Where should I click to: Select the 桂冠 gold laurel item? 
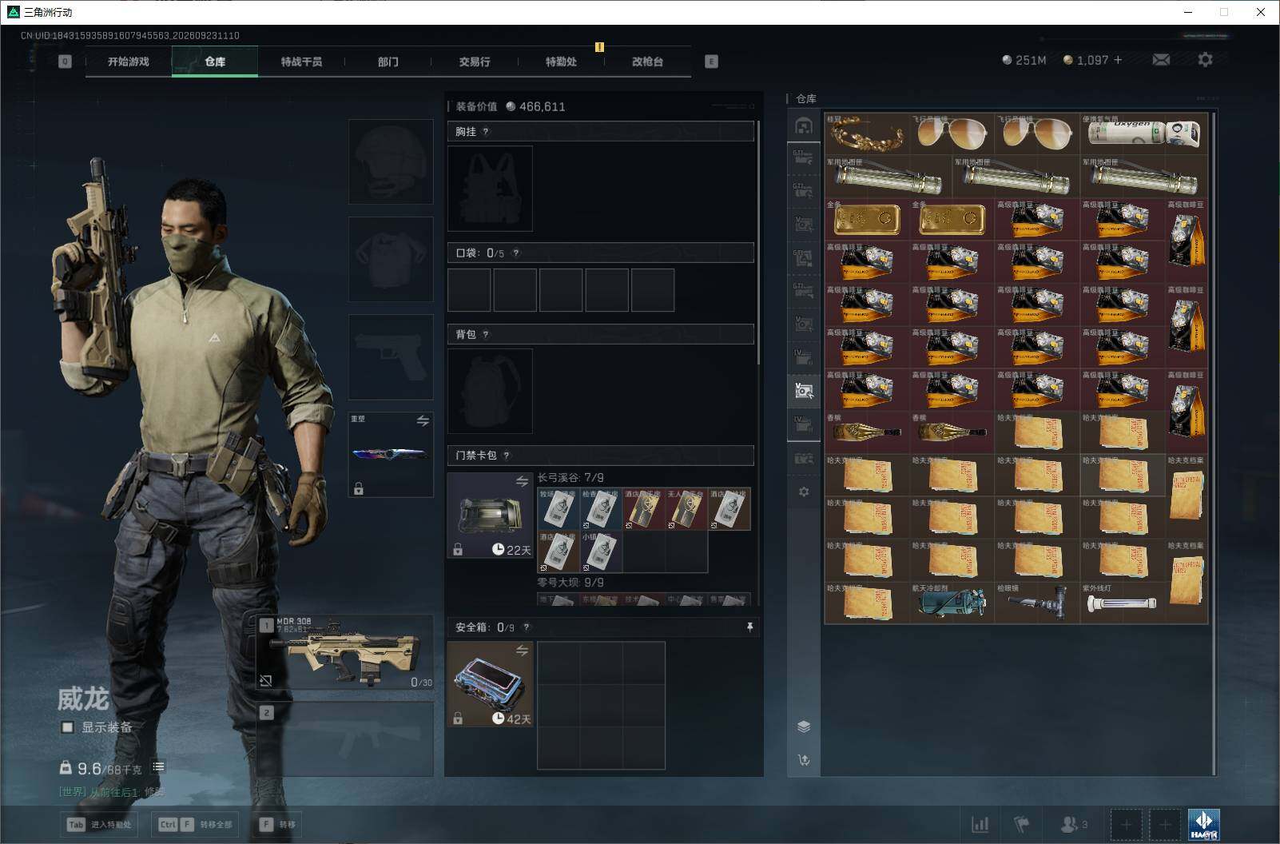coord(867,133)
